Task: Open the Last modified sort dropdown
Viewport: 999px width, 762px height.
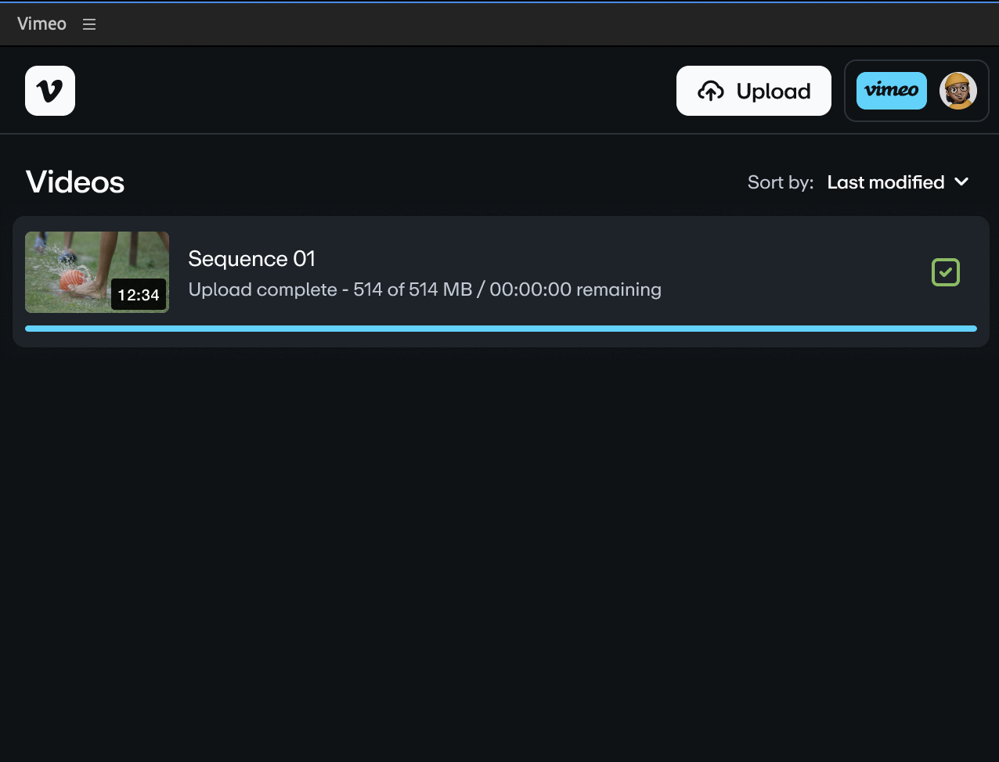Action: (885, 182)
